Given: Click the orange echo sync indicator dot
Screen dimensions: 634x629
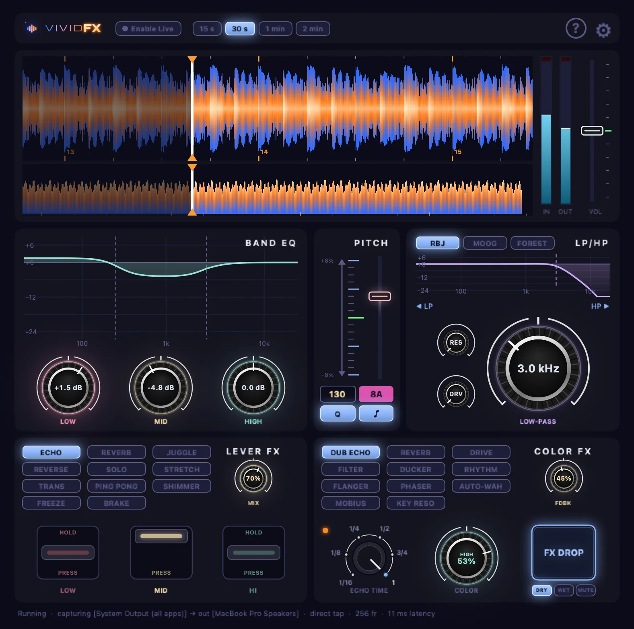Looking at the screenshot, I should (x=325, y=530).
